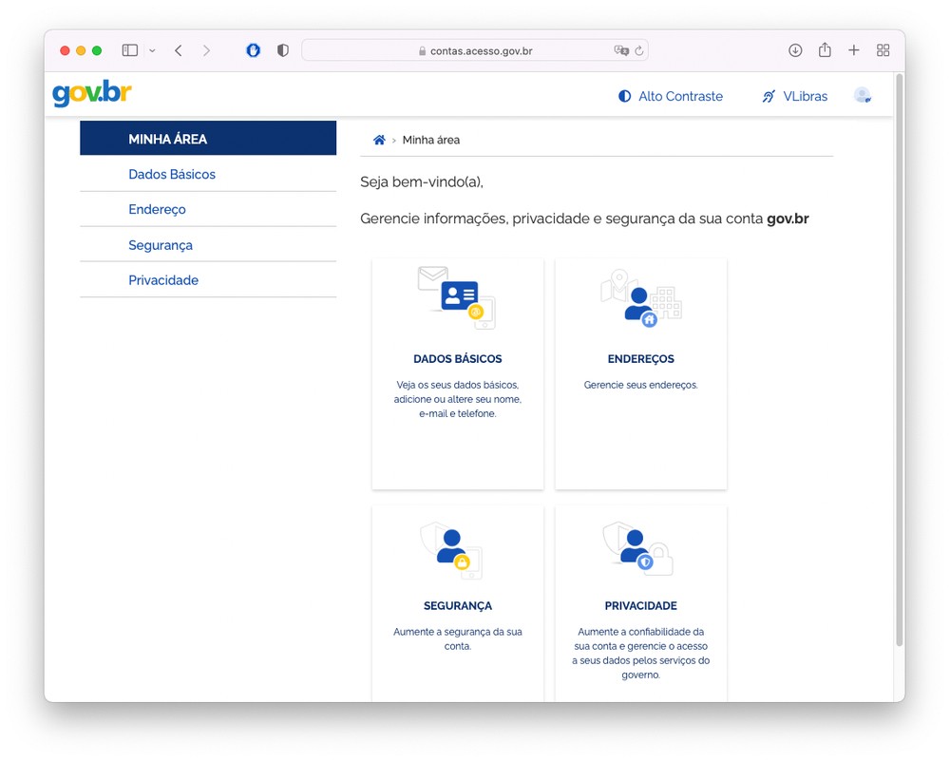Open the ENDEREÇOS card
This screenshot has height=761, width=950.
(640, 373)
